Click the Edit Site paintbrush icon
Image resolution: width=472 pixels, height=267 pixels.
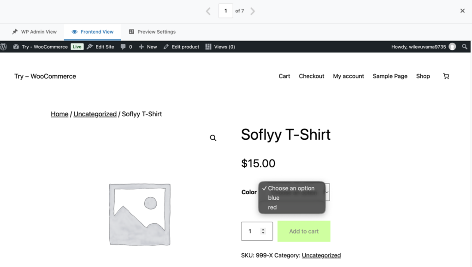pyautogui.click(x=90, y=47)
